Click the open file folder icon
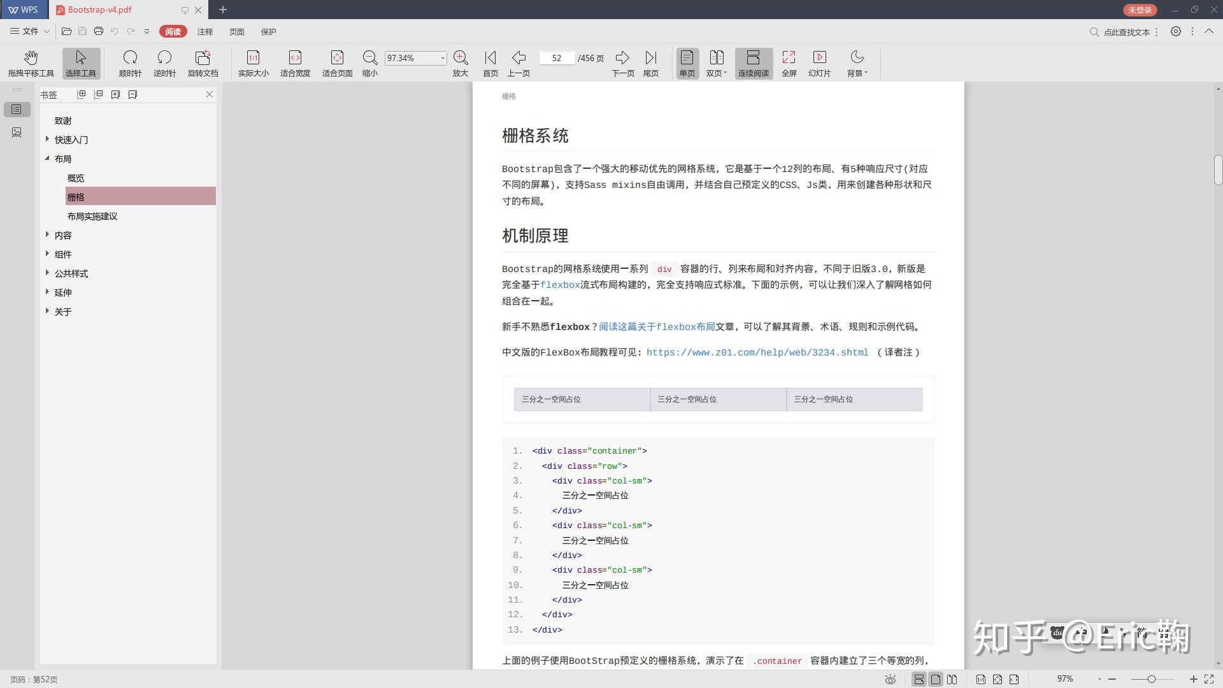This screenshot has width=1223, height=688. click(66, 31)
